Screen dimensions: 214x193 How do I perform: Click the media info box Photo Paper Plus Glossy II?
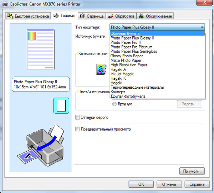(41, 84)
